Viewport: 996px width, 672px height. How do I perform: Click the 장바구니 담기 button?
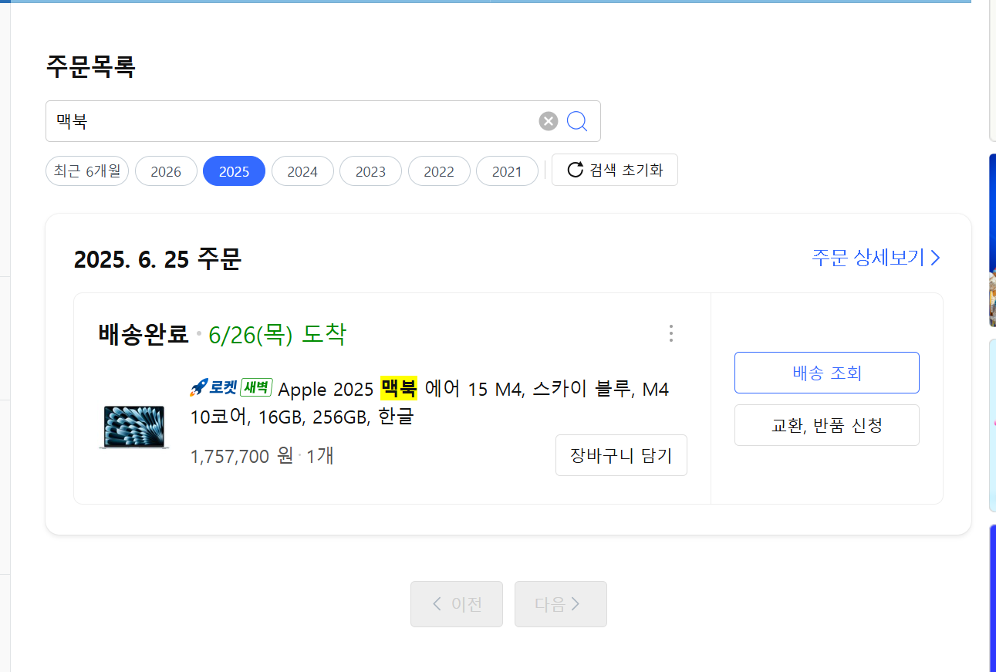coord(621,455)
